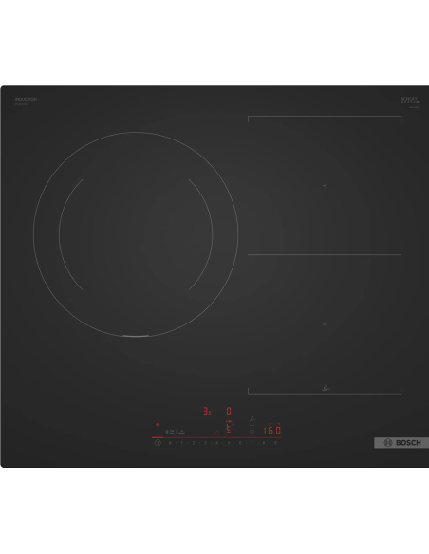Tap the keep warm symbol beside the lock

181,432
